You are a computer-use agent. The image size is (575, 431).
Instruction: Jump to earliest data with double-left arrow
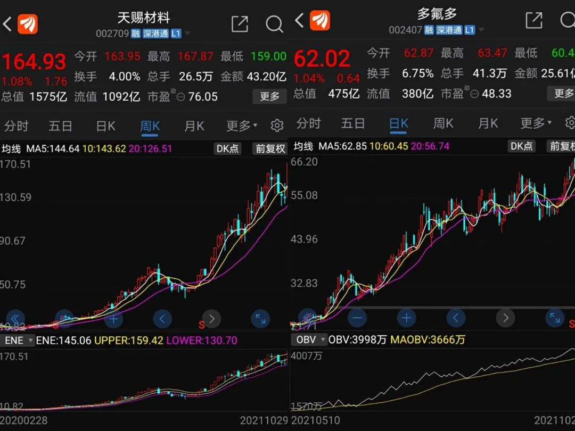point(15,319)
